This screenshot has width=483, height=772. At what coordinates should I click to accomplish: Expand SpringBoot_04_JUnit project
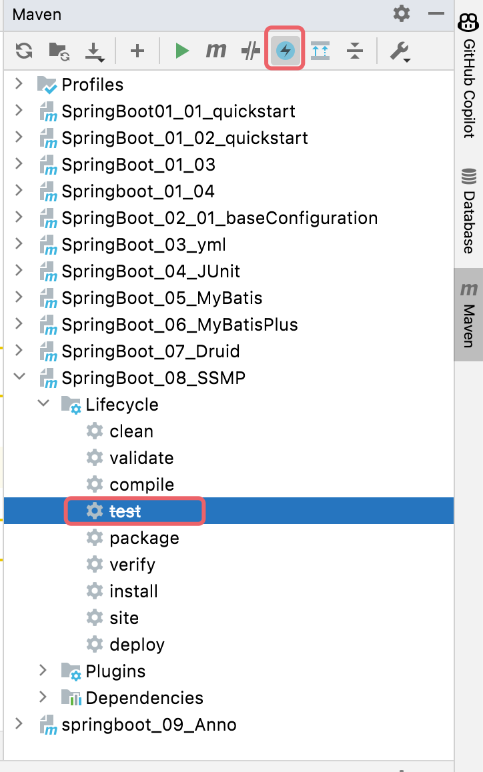(x=19, y=271)
